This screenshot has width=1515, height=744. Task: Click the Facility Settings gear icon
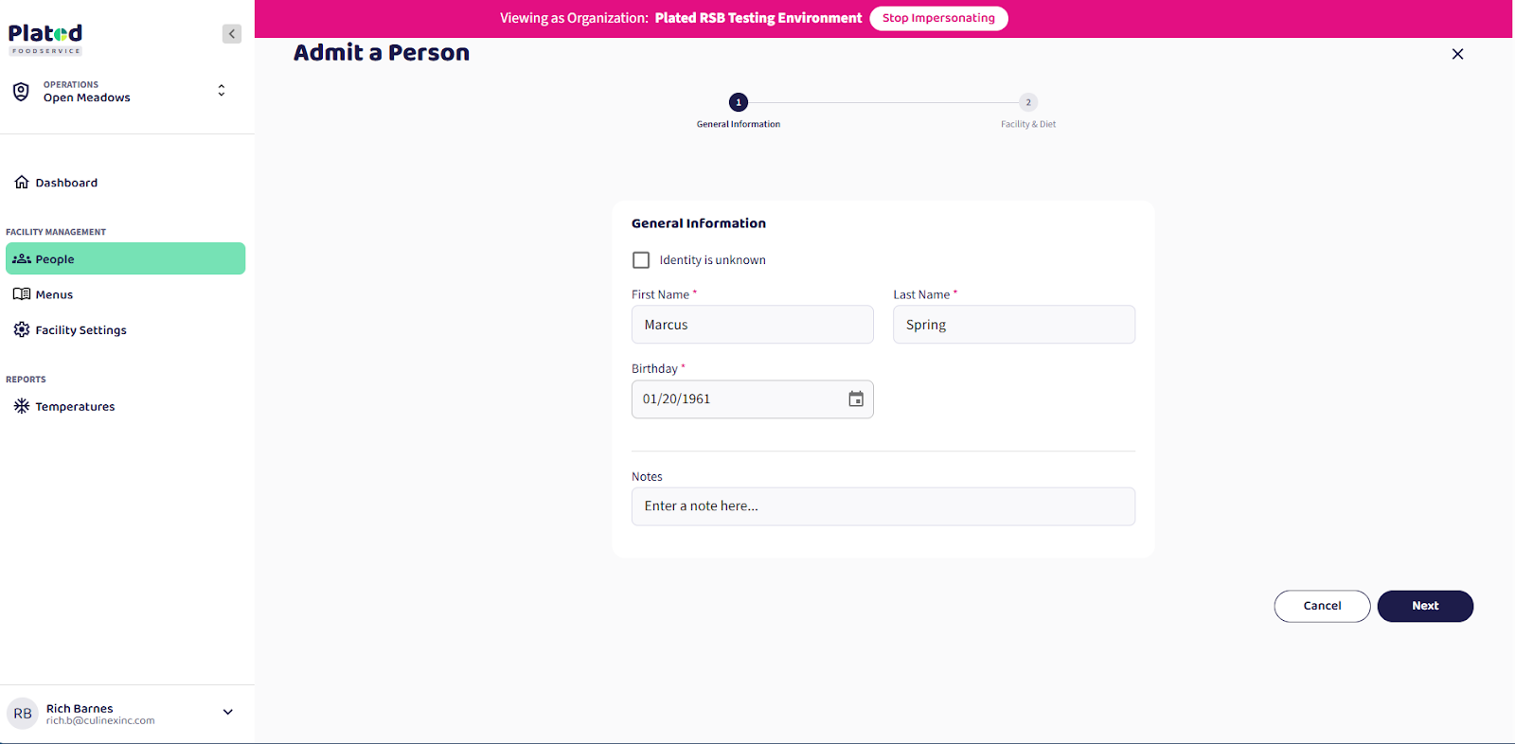[22, 329]
